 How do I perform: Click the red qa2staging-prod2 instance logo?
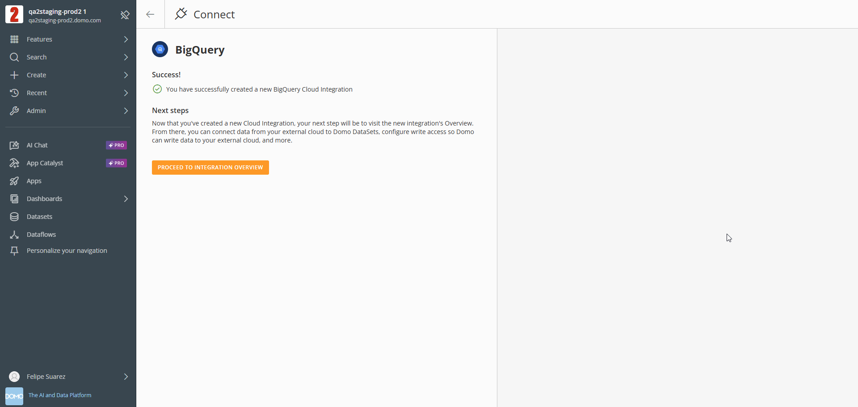tap(14, 14)
